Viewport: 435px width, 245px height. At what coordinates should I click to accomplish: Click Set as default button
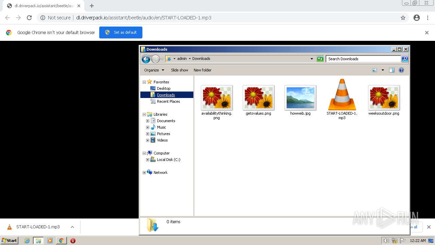point(121,32)
